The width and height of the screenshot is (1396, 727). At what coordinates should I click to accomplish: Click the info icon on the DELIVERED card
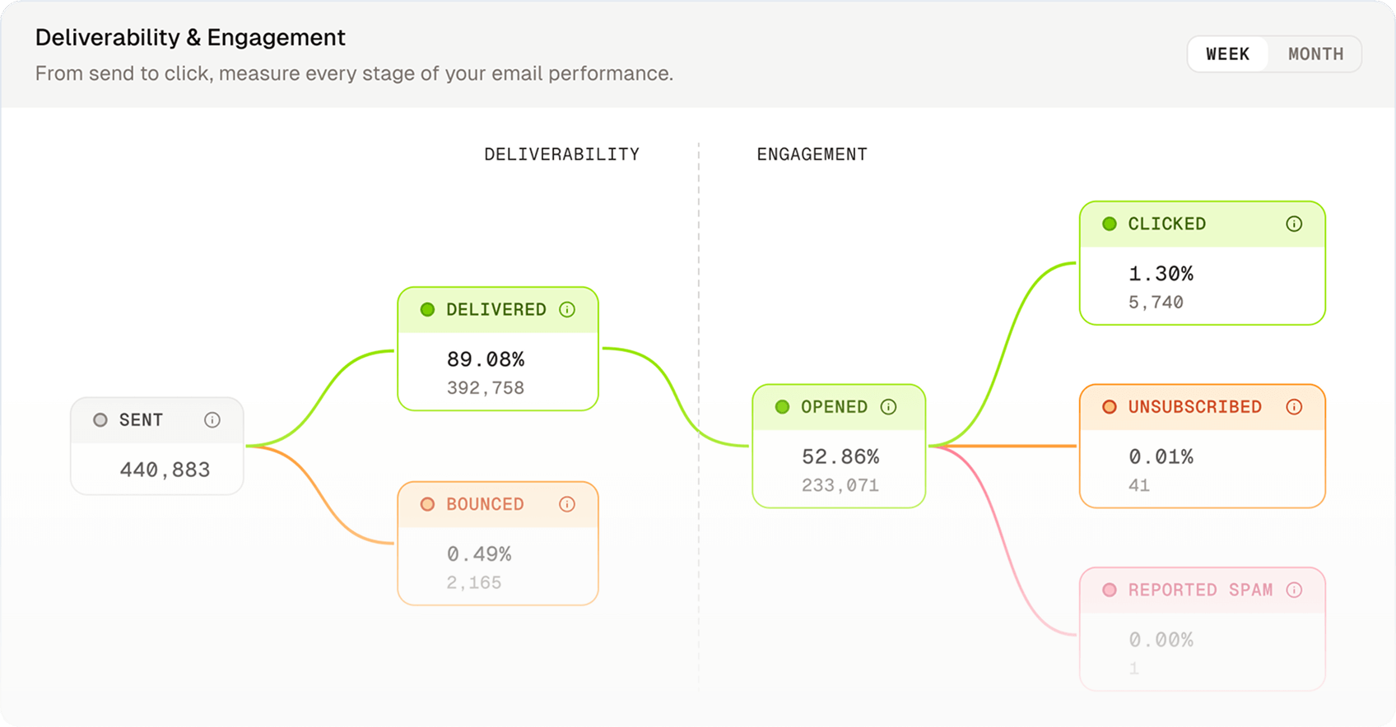(x=567, y=310)
